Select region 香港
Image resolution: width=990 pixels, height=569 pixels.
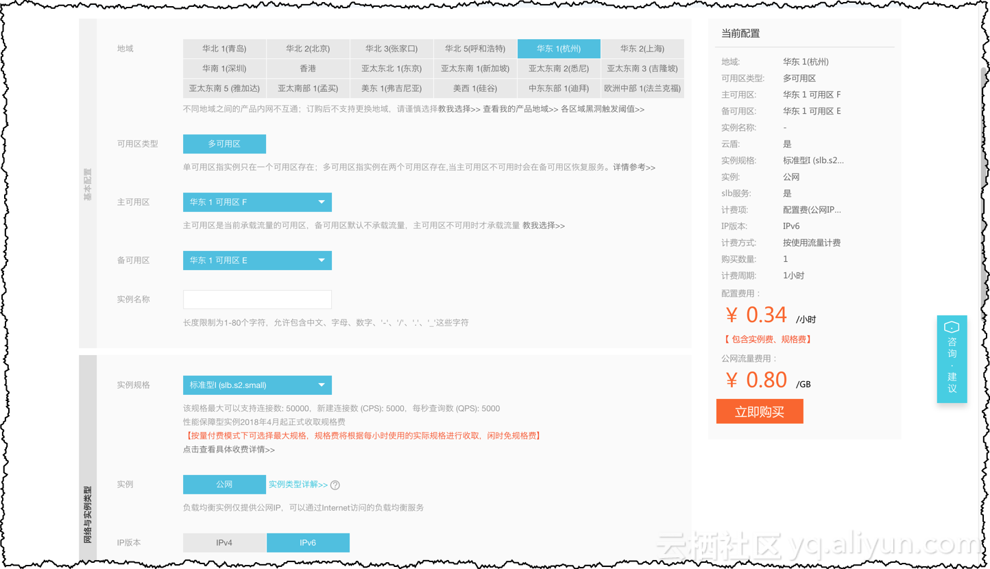tap(308, 69)
